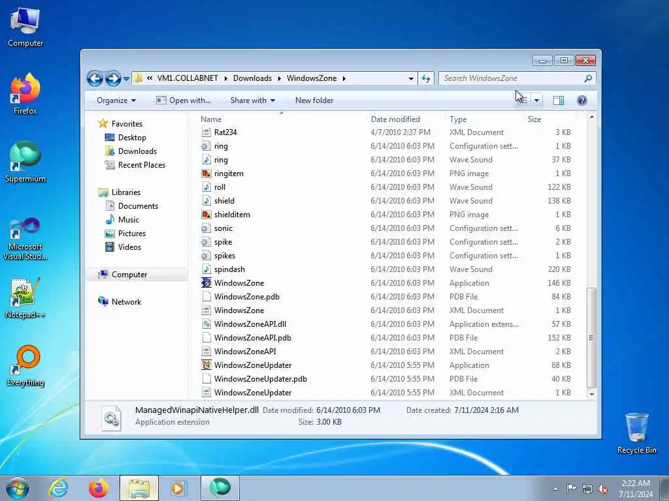Open Microsoft Visual Studio desktop shortcut
669x501 pixels.
pos(25,239)
